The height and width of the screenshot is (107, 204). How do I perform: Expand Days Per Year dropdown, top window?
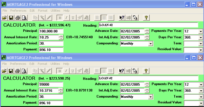[201, 37]
